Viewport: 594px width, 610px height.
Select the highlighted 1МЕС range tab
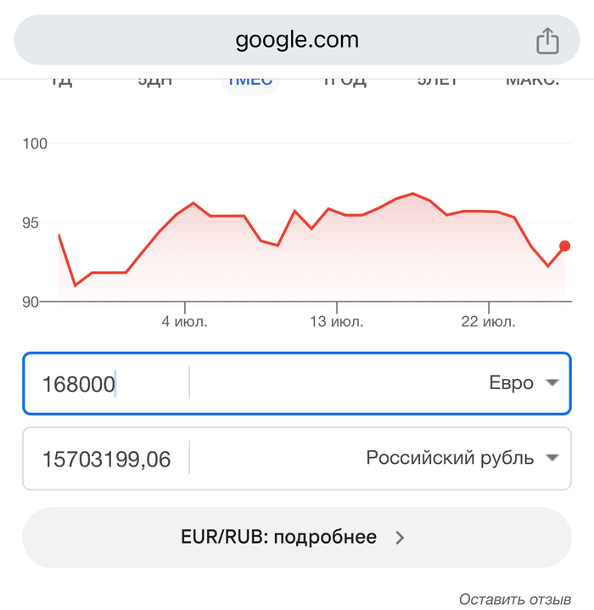(249, 82)
